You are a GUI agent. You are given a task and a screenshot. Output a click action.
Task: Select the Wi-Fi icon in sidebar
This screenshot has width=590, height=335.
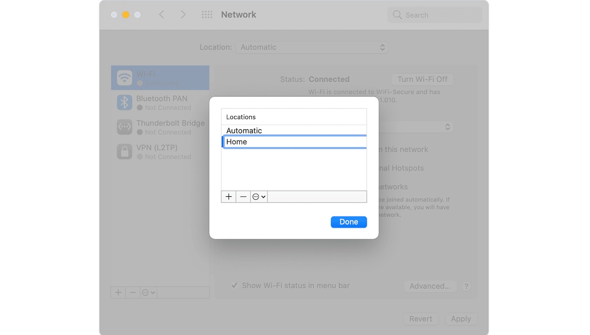coord(124,78)
